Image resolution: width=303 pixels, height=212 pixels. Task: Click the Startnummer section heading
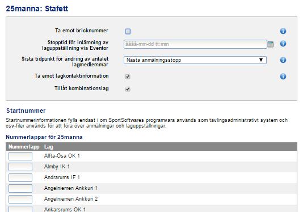coord(26,111)
